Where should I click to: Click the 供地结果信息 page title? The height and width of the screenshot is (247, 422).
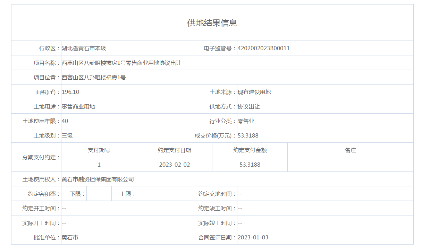(x=212, y=23)
